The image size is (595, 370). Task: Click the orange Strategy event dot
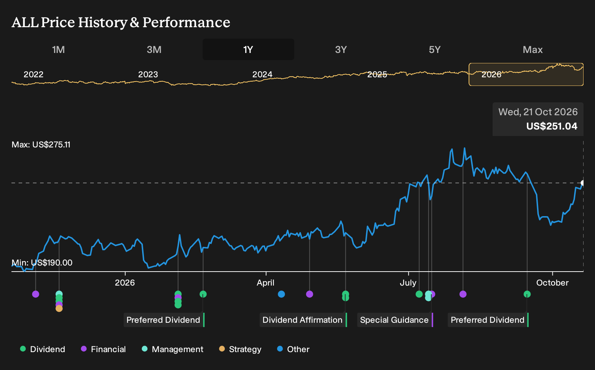(x=59, y=308)
